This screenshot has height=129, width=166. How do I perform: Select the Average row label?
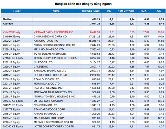pos(8,24)
